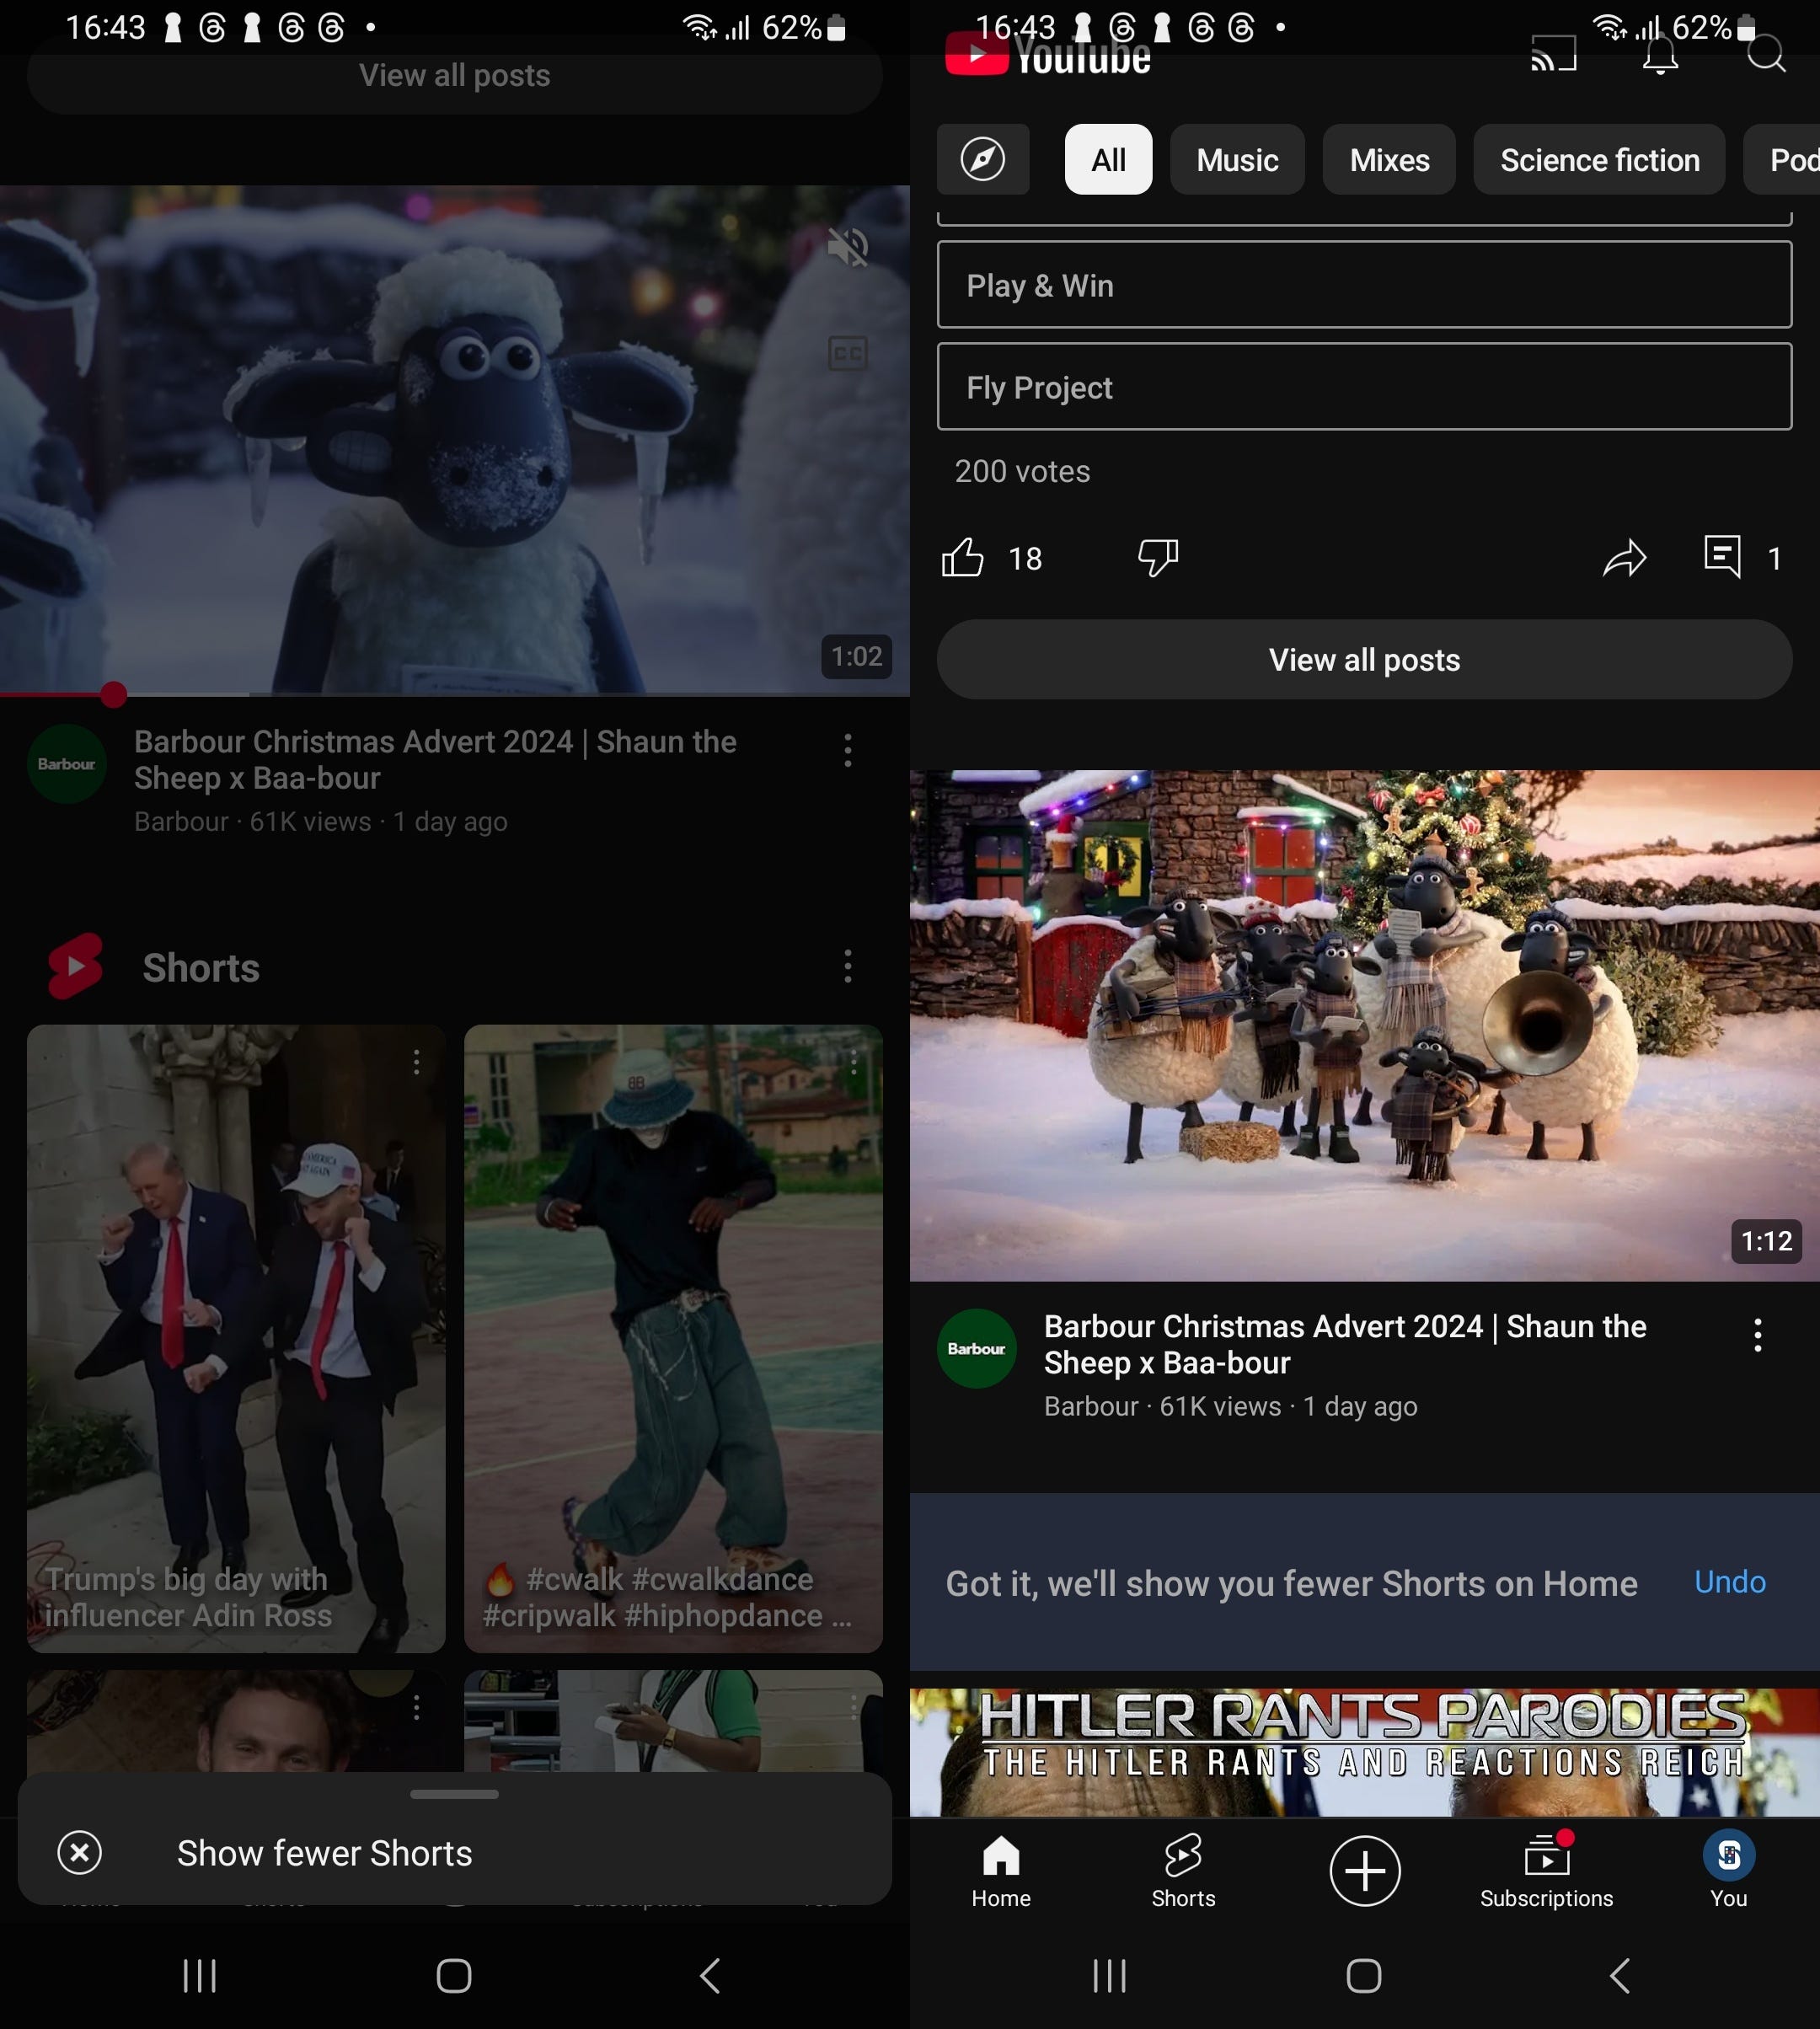Screen dimensions: 1820x2029
Task: Play the Barbour Christmas Advert thumbnail on right
Action: tap(1364, 1025)
